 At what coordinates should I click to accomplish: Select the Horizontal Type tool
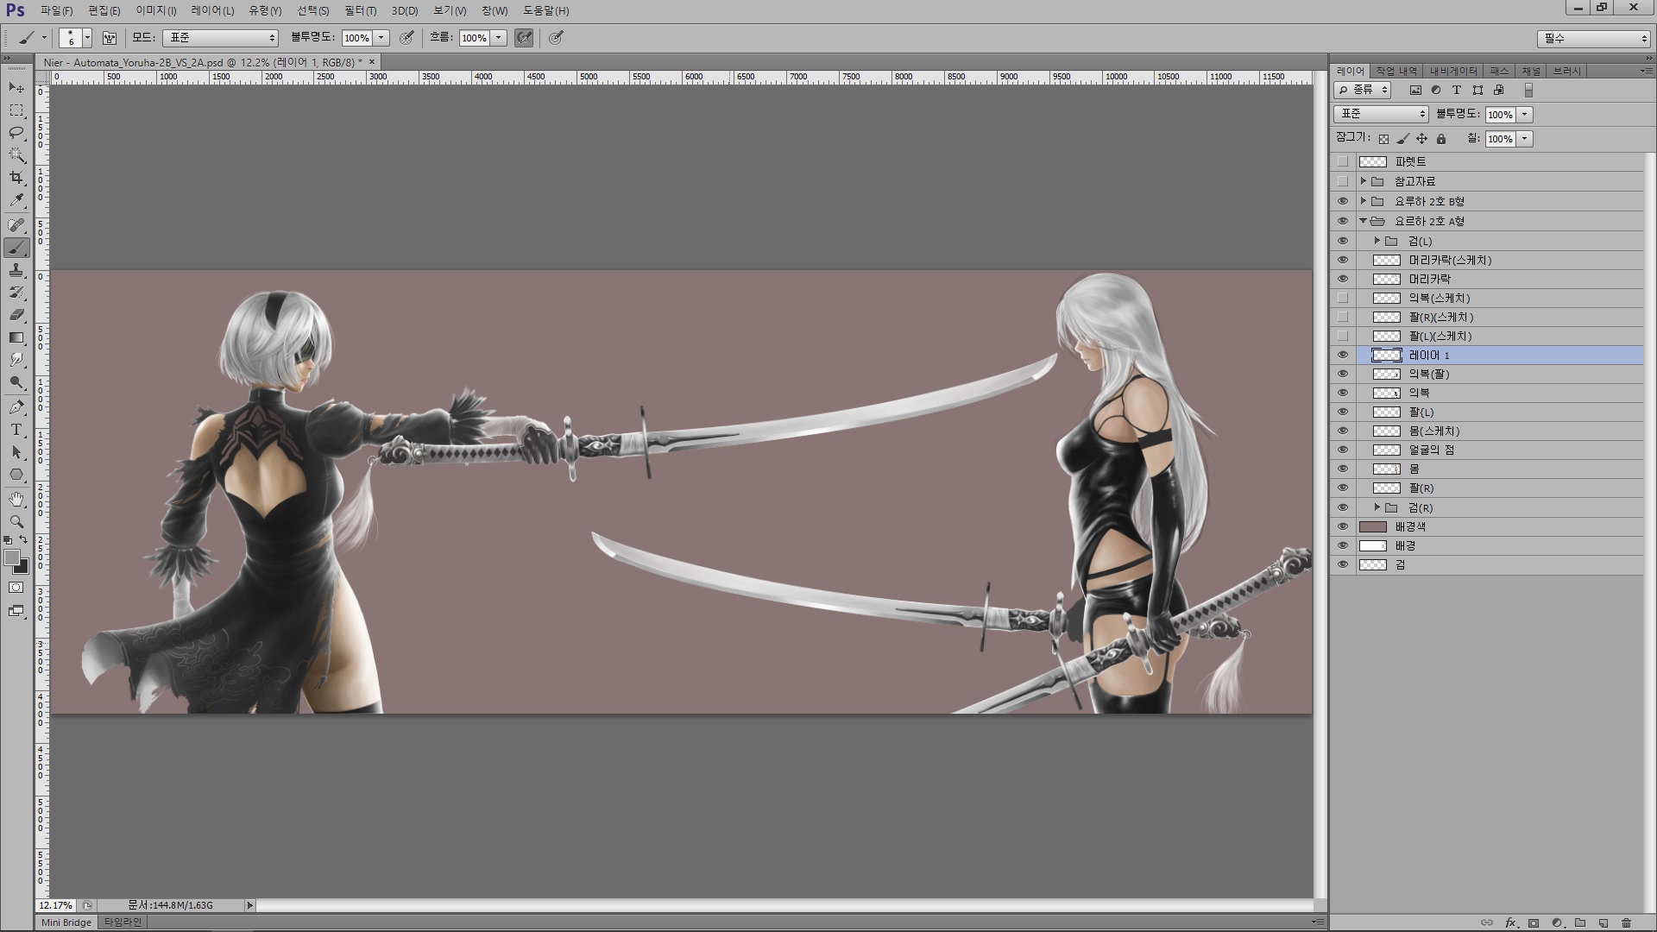pos(16,430)
